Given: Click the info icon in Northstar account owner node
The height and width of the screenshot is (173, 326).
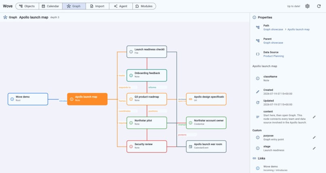Looking at the screenshot, I should point(191,123).
